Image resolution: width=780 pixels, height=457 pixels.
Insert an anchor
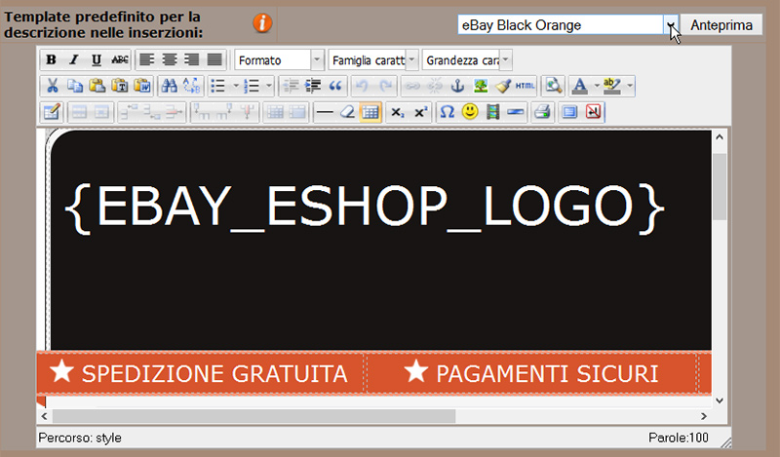click(x=457, y=86)
